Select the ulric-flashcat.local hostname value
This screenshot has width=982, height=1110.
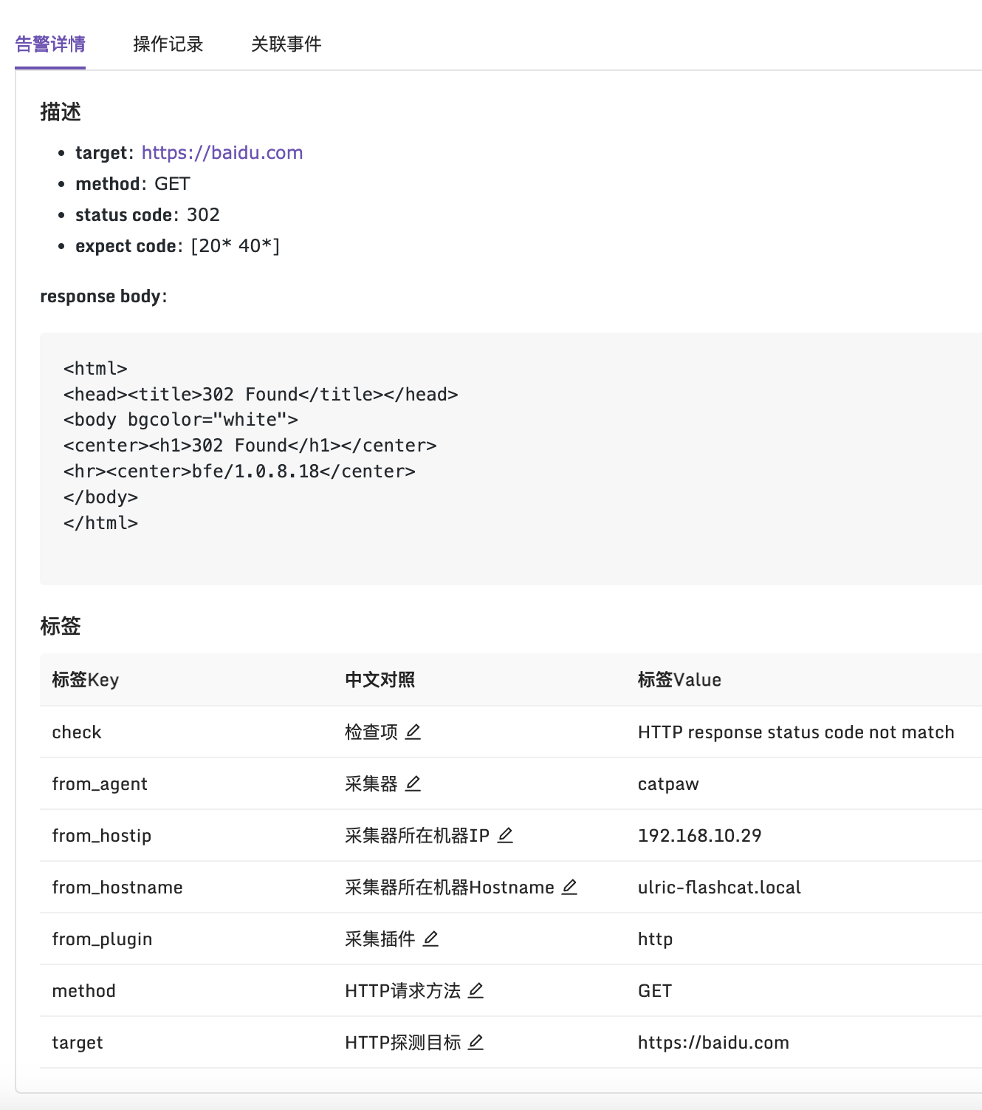[x=718, y=888]
